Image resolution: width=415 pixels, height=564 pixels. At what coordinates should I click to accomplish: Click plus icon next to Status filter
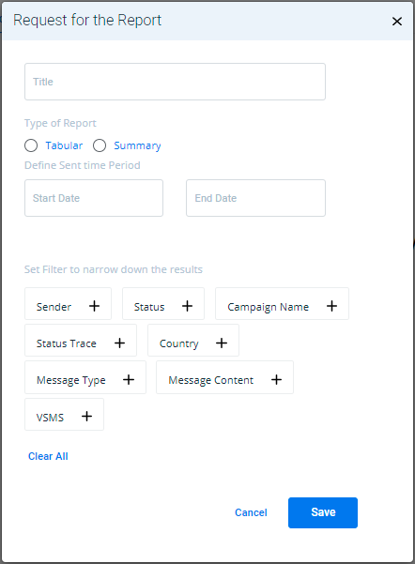coord(187,306)
